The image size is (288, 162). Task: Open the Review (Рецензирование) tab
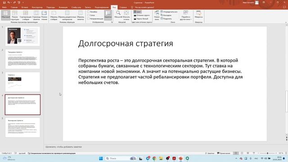tap(102, 7)
